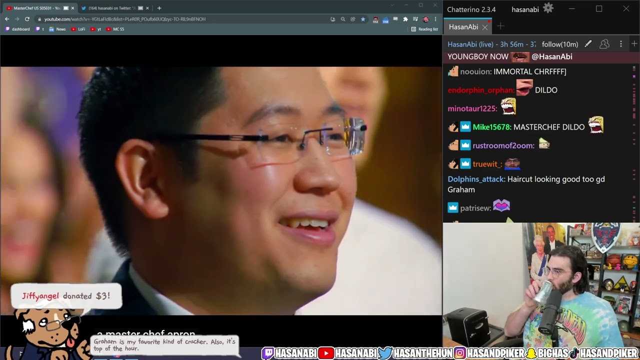Screen dimensions: 640x360
Task: Open the Reading list
Action: point(424,29)
